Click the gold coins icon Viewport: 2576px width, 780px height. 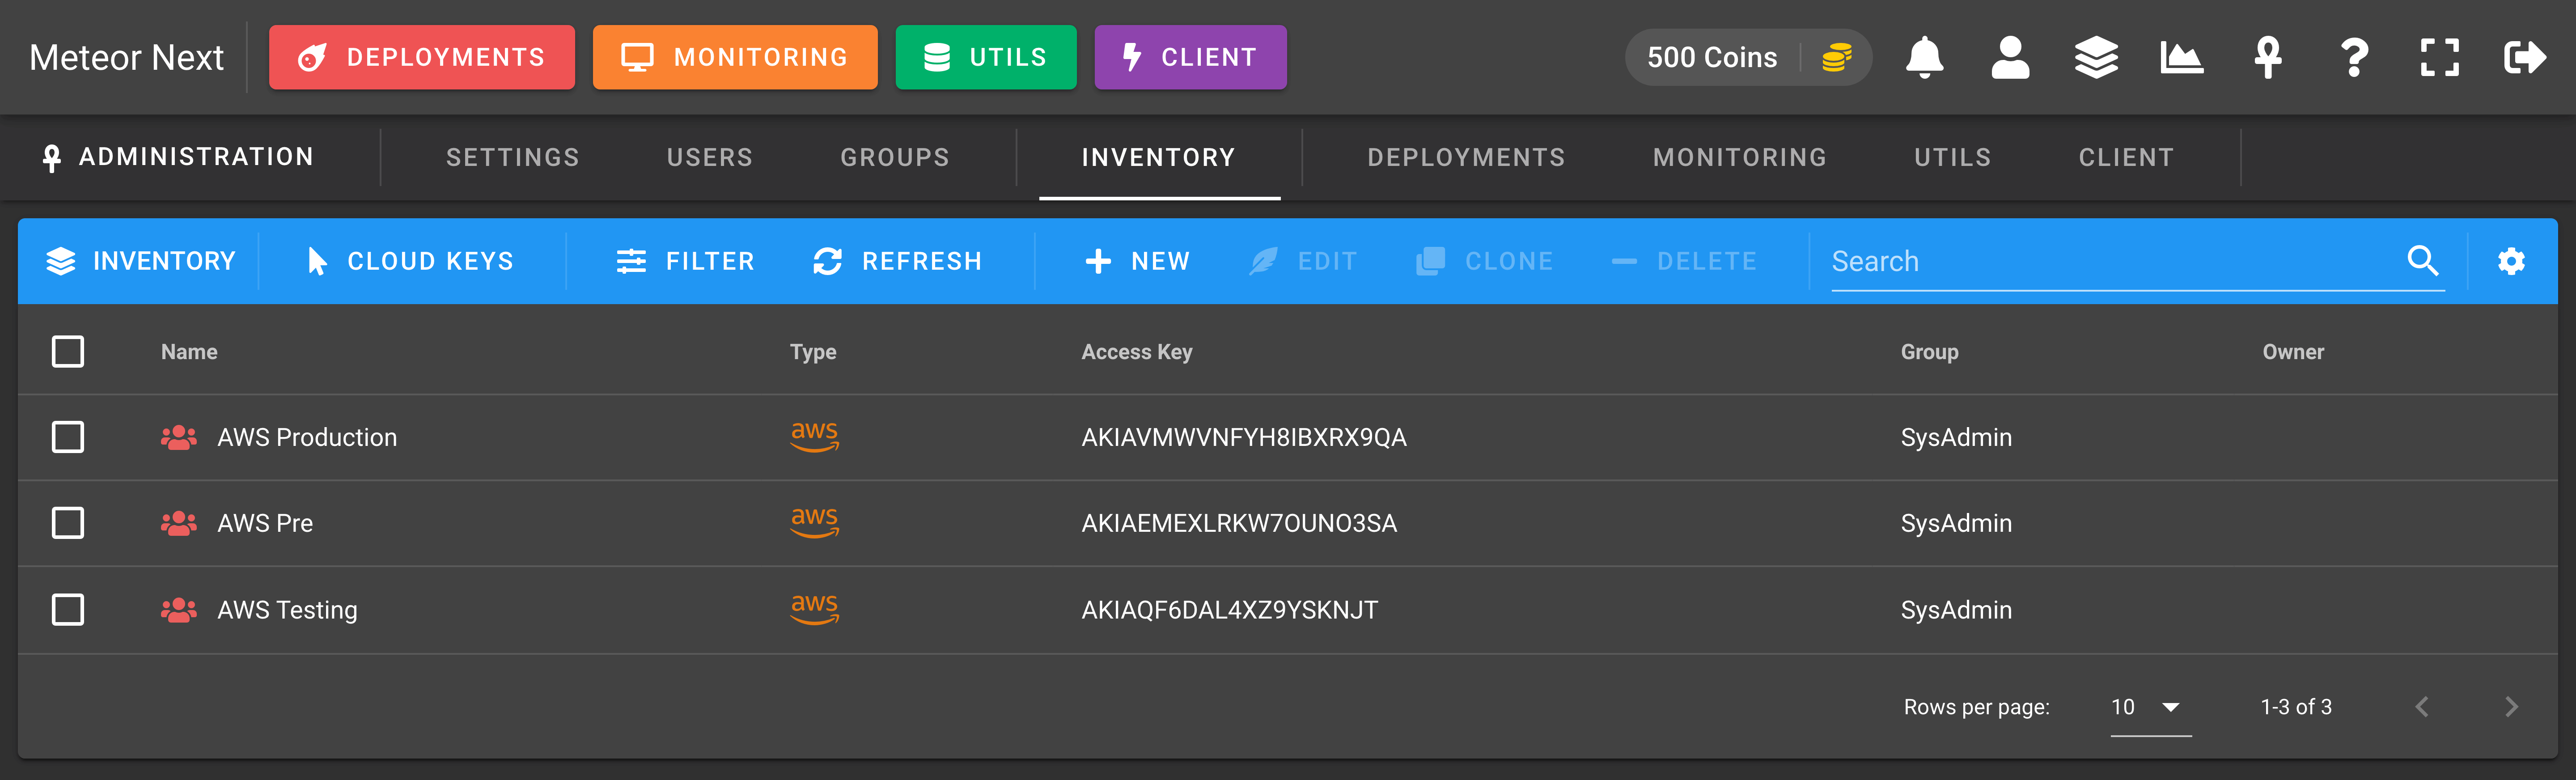coord(1837,58)
